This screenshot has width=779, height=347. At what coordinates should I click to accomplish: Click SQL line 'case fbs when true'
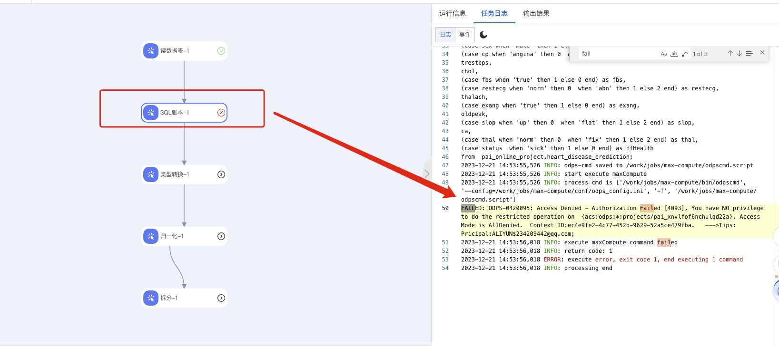coord(543,80)
